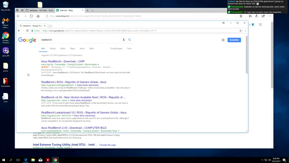The image size is (289, 163).
Task: Open Edge's more options ellipsis
Action: tap(270, 16)
